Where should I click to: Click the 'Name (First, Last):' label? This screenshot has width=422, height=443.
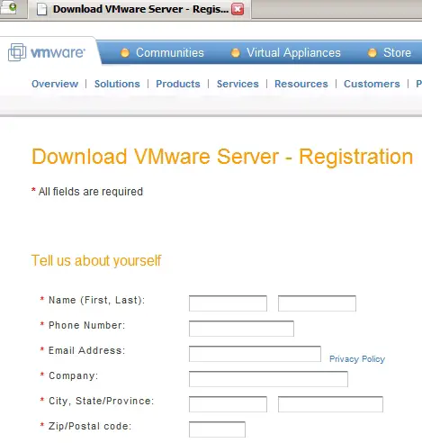(96, 300)
